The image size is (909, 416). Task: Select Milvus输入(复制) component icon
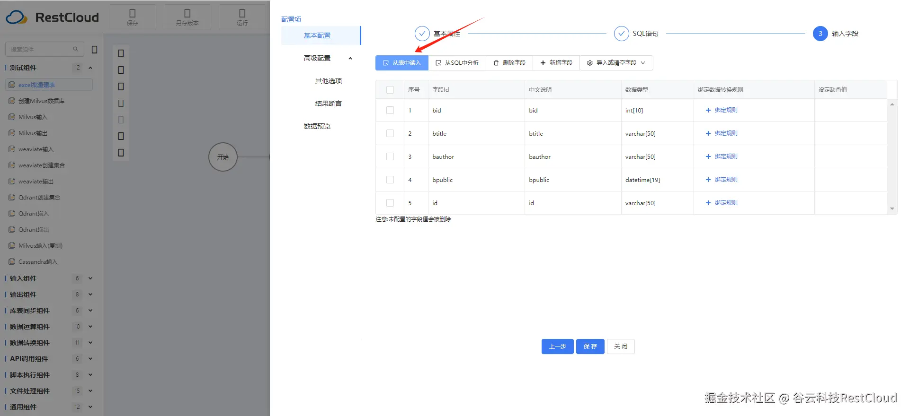12,245
